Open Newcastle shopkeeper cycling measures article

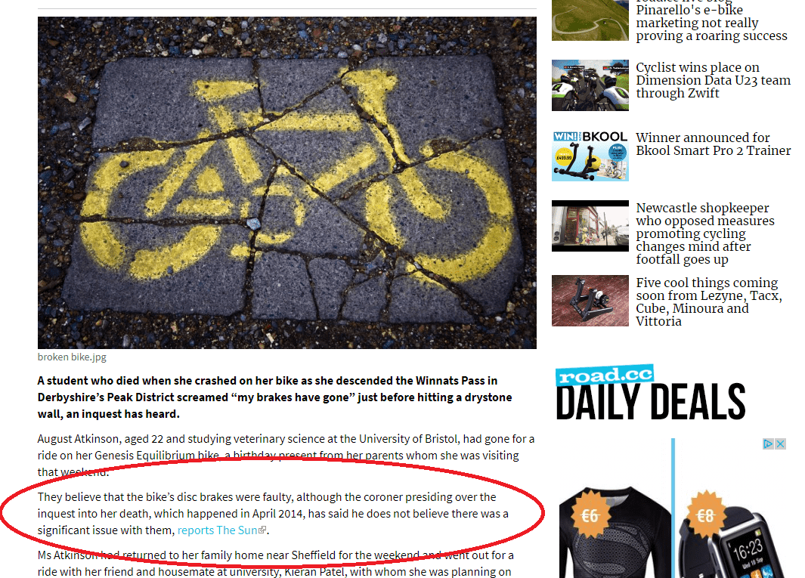point(705,233)
